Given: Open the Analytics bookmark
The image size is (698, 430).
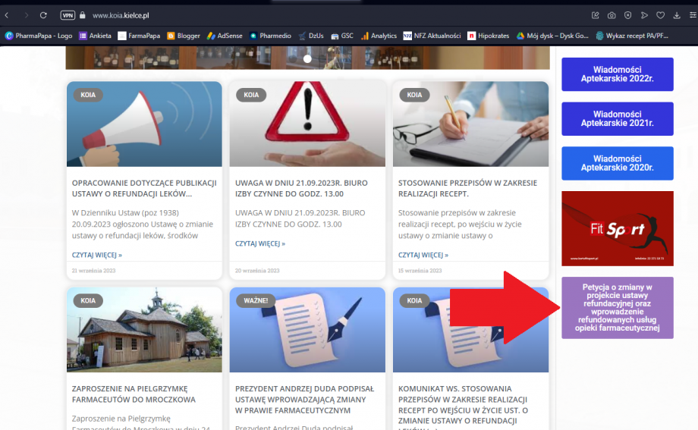Looking at the screenshot, I should pos(379,36).
